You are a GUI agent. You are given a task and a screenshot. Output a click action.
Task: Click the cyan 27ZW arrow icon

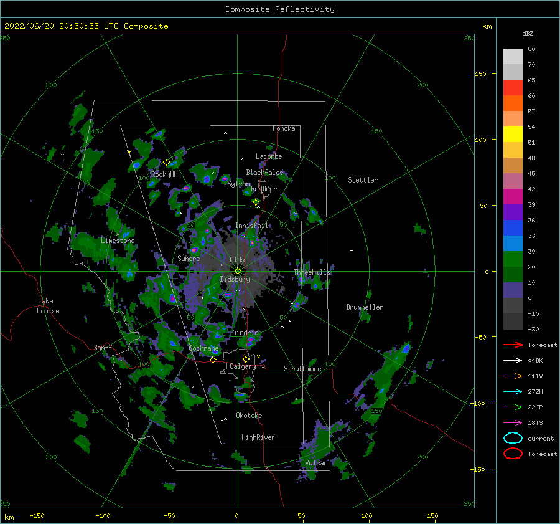(x=513, y=392)
